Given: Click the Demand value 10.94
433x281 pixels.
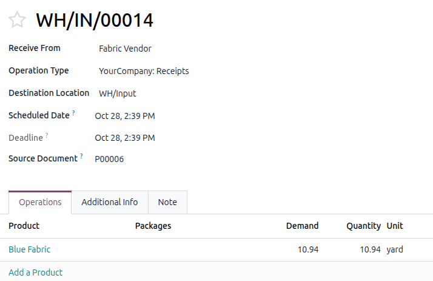Looking at the screenshot, I should [x=307, y=249].
